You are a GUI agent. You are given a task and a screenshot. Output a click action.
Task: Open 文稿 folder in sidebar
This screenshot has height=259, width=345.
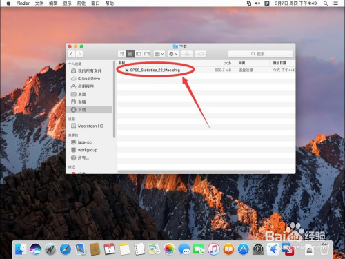coord(81,102)
